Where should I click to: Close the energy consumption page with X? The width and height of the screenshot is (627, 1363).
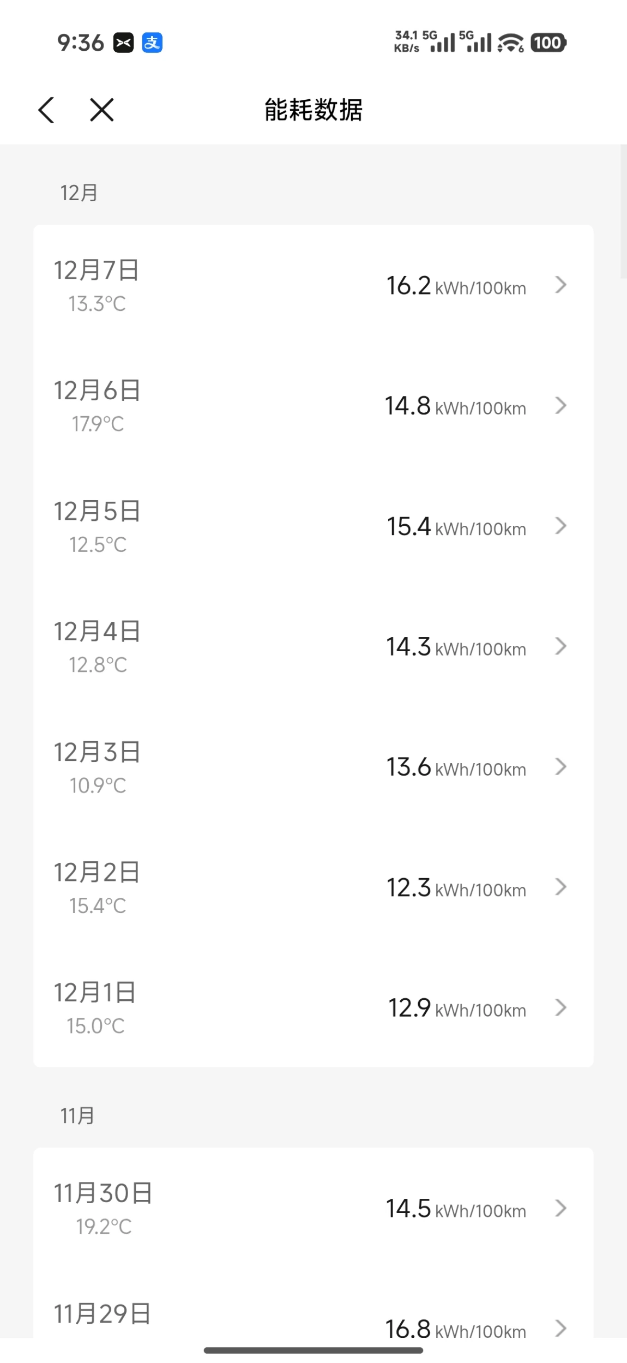102,110
